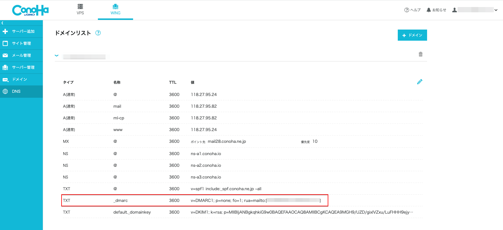Switch to the WING tab

coord(115,10)
